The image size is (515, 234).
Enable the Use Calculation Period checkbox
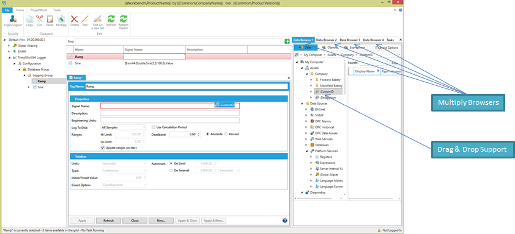click(154, 127)
